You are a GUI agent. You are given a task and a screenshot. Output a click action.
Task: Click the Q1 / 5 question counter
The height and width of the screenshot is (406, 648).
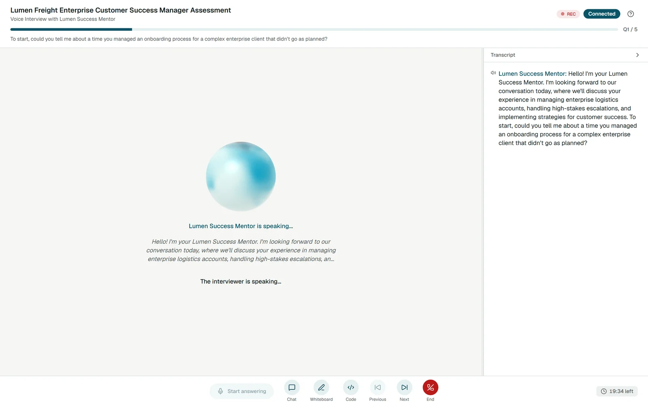pos(630,30)
